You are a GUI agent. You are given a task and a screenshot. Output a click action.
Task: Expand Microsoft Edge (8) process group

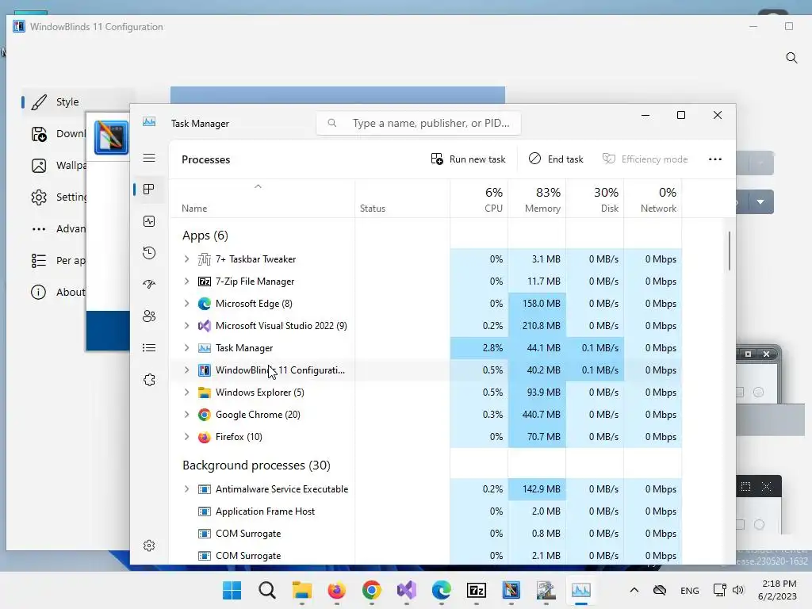[186, 304]
